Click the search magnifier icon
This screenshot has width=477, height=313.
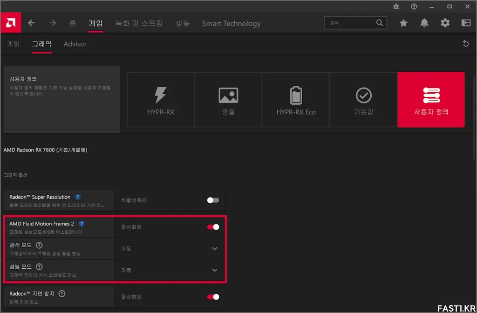click(x=379, y=23)
